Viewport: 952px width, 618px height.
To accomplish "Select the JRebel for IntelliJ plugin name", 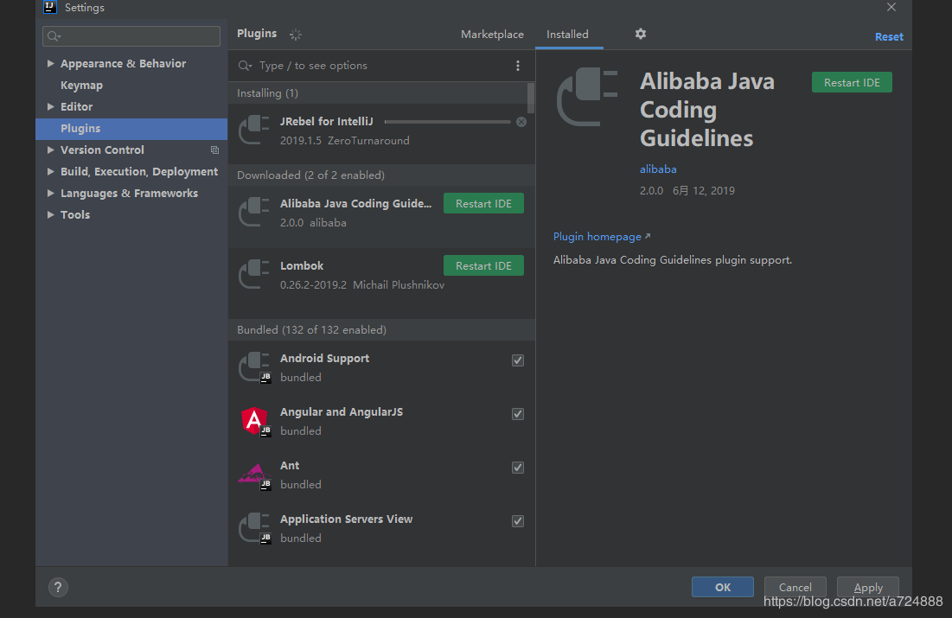I will point(327,121).
